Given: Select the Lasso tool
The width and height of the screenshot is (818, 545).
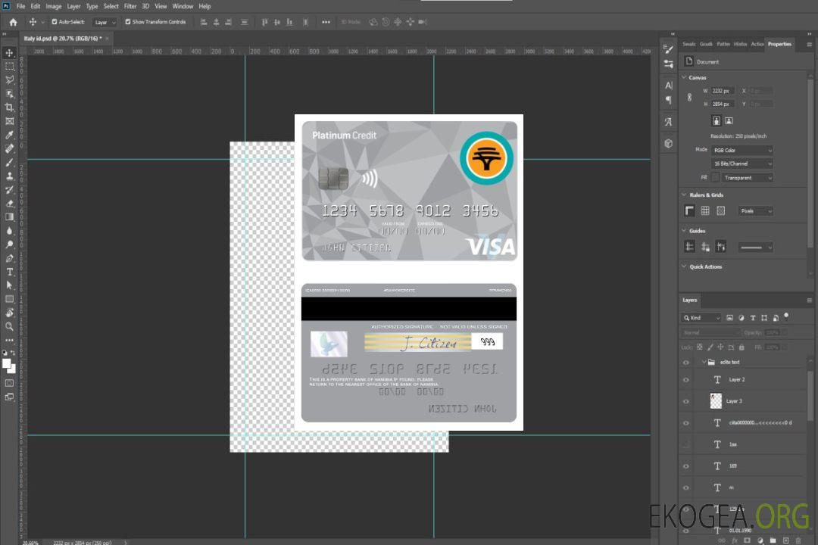Looking at the screenshot, I should tap(9, 79).
